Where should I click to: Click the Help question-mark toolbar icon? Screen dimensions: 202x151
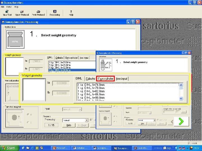[71, 12]
